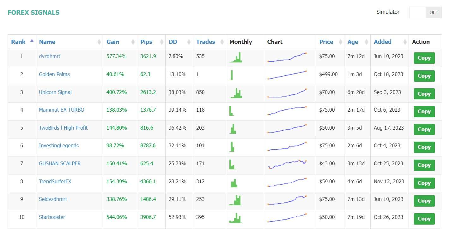Copy the Starbooster signal
This screenshot has width=449, height=229.
tap(424, 219)
